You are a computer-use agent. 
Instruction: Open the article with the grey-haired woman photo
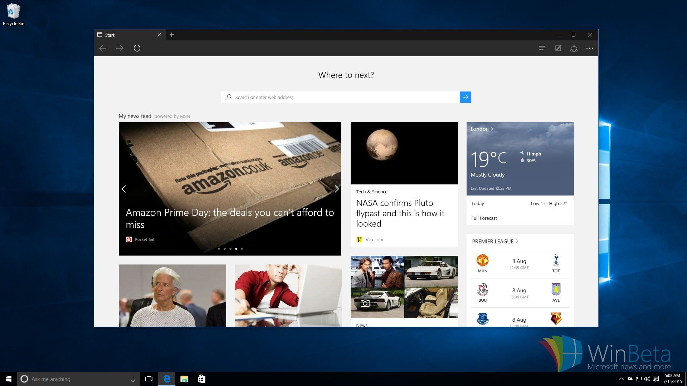click(172, 296)
